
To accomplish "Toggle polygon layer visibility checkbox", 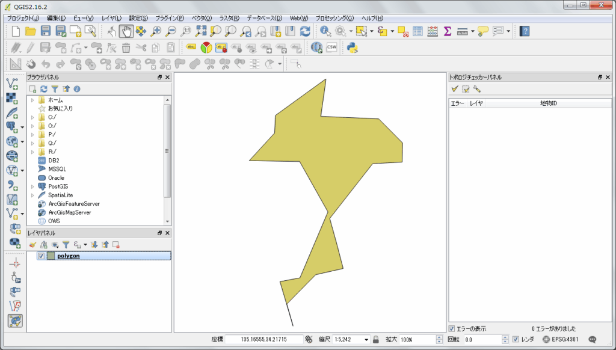I will click(41, 256).
